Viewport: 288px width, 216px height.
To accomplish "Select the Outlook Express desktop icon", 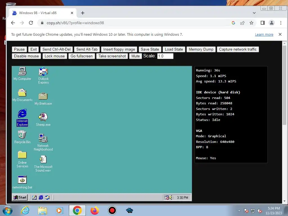I will click(x=43, y=75).
